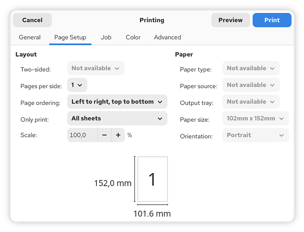
Task: Decrease scale with the minus button
Action: 104,135
